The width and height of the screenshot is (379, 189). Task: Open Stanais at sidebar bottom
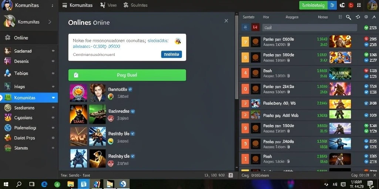tap(29, 148)
